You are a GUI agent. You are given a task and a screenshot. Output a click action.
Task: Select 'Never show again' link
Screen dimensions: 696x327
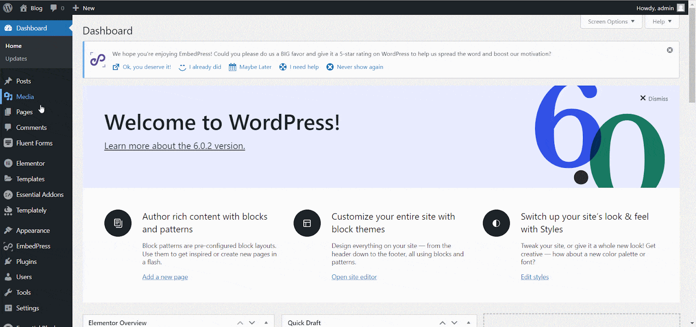click(360, 67)
